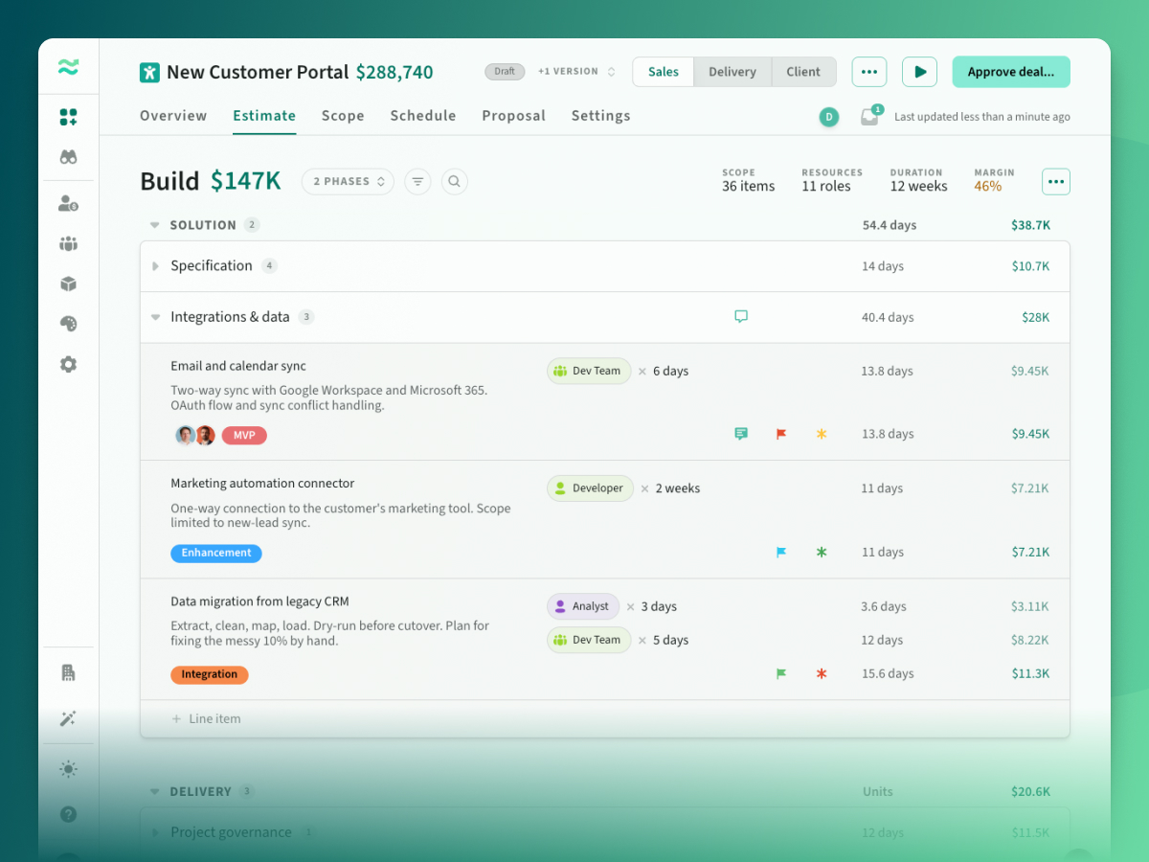The image size is (1149, 862).
Task: Collapse the Delivery section
Action: point(154,792)
